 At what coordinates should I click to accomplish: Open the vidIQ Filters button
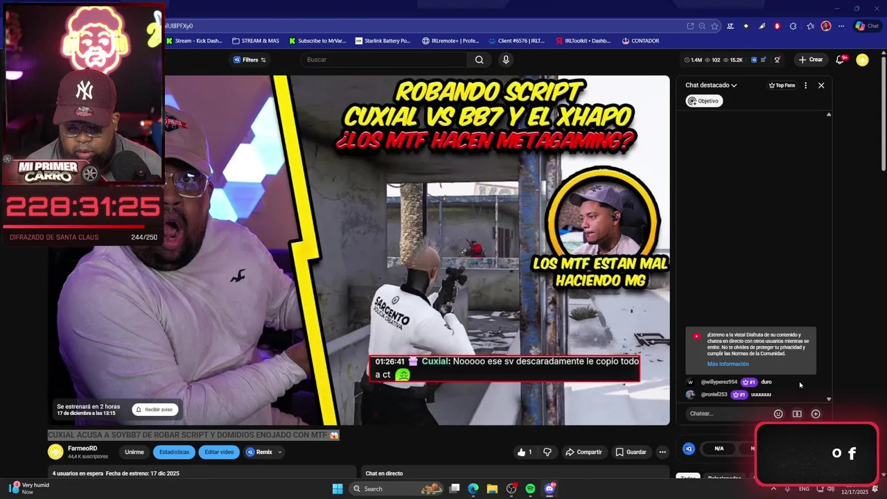tap(249, 60)
